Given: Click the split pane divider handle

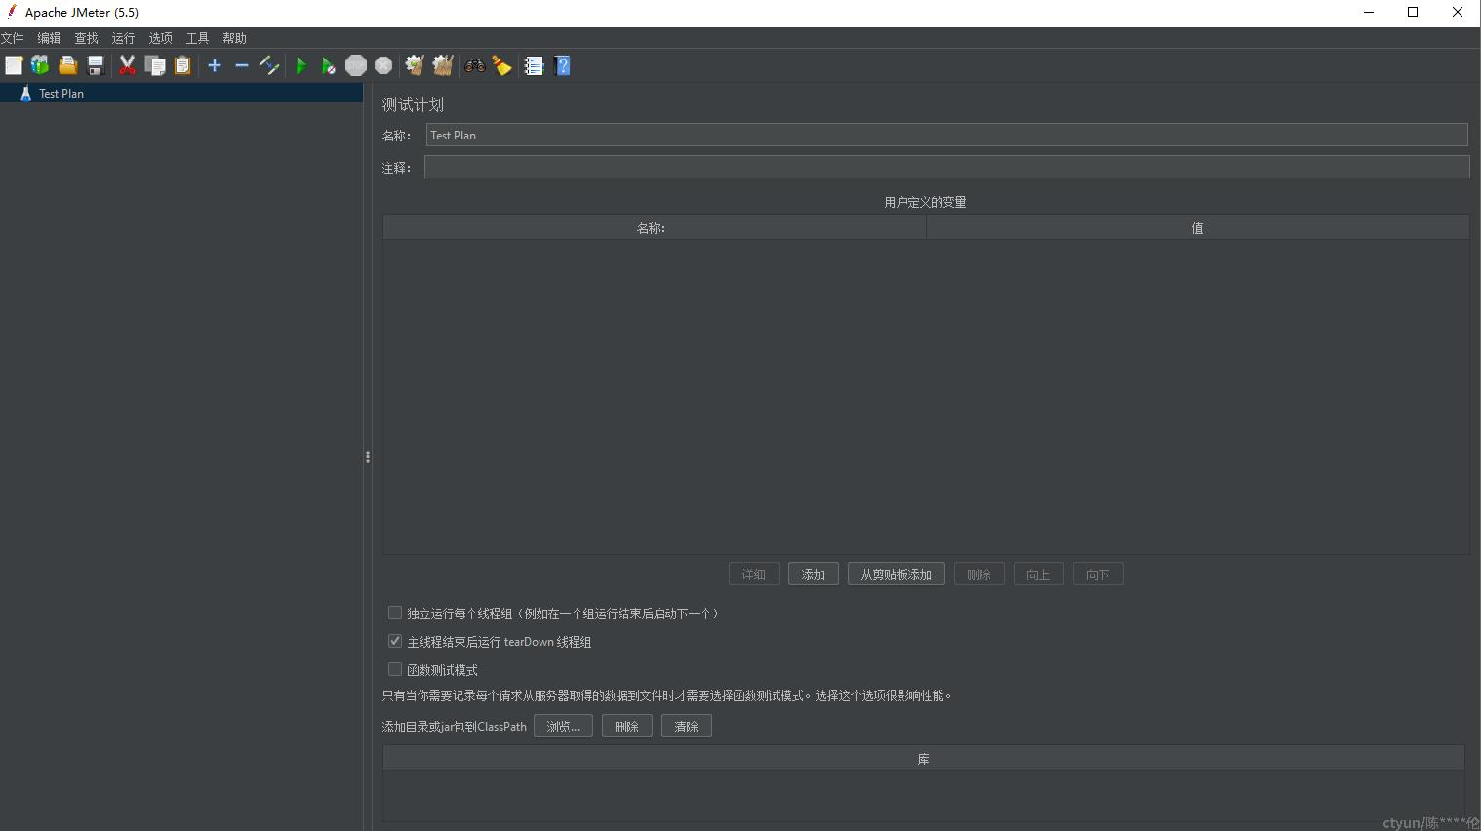Looking at the screenshot, I should (x=367, y=456).
